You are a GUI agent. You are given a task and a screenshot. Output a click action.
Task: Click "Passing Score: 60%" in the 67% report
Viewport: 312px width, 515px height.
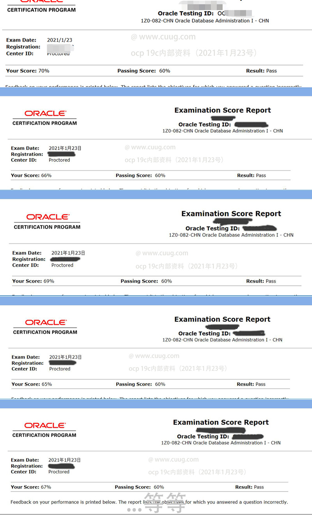(x=139, y=487)
